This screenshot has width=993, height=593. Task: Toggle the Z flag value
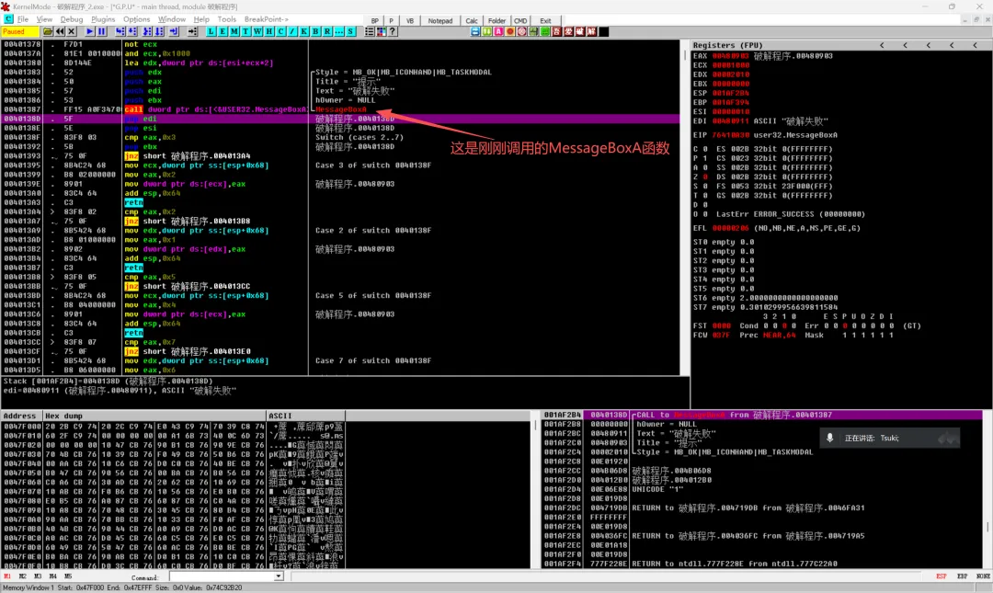tap(705, 177)
